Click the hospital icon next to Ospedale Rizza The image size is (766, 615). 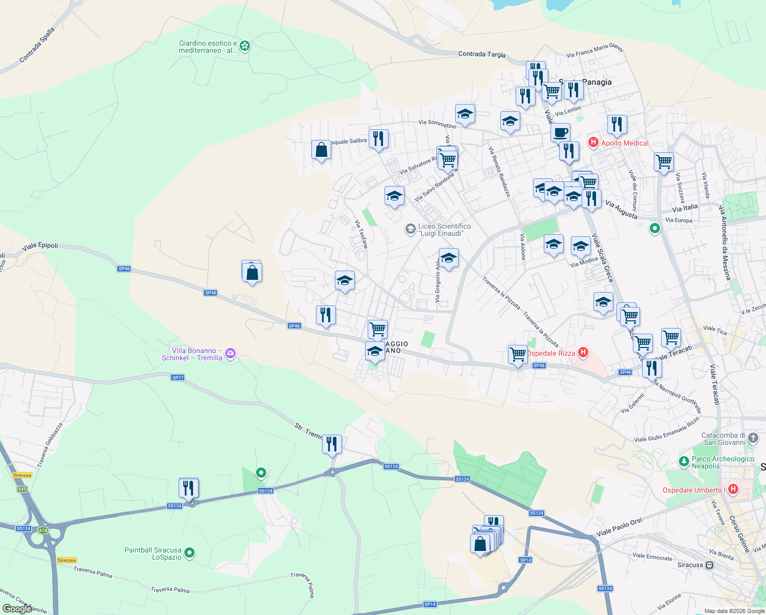click(x=582, y=353)
